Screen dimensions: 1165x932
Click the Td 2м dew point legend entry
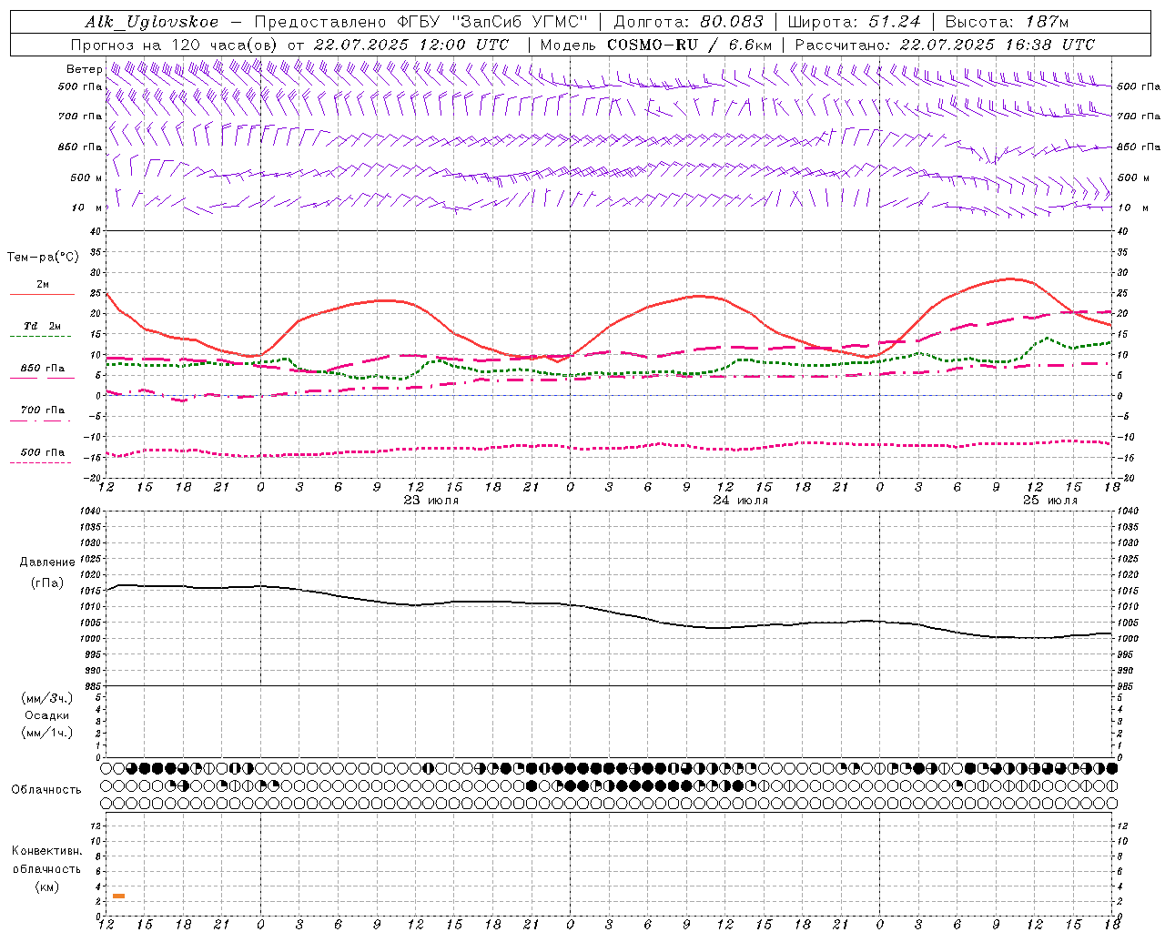pos(42,326)
